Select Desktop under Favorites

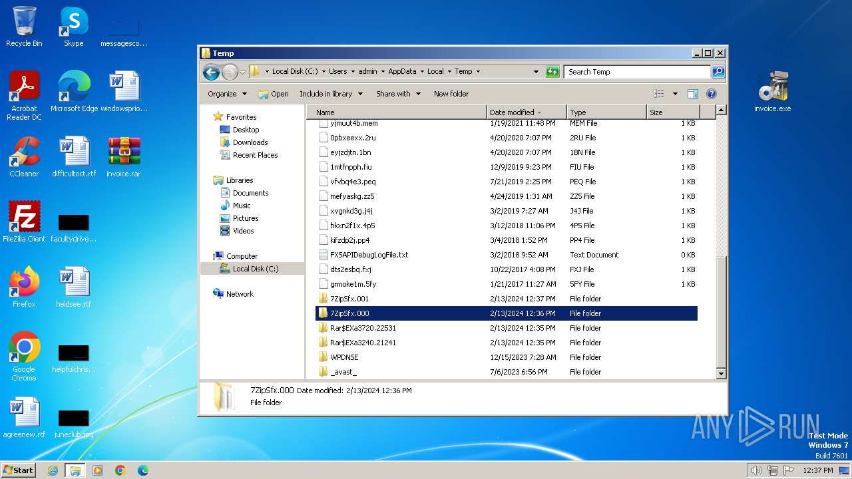point(246,130)
